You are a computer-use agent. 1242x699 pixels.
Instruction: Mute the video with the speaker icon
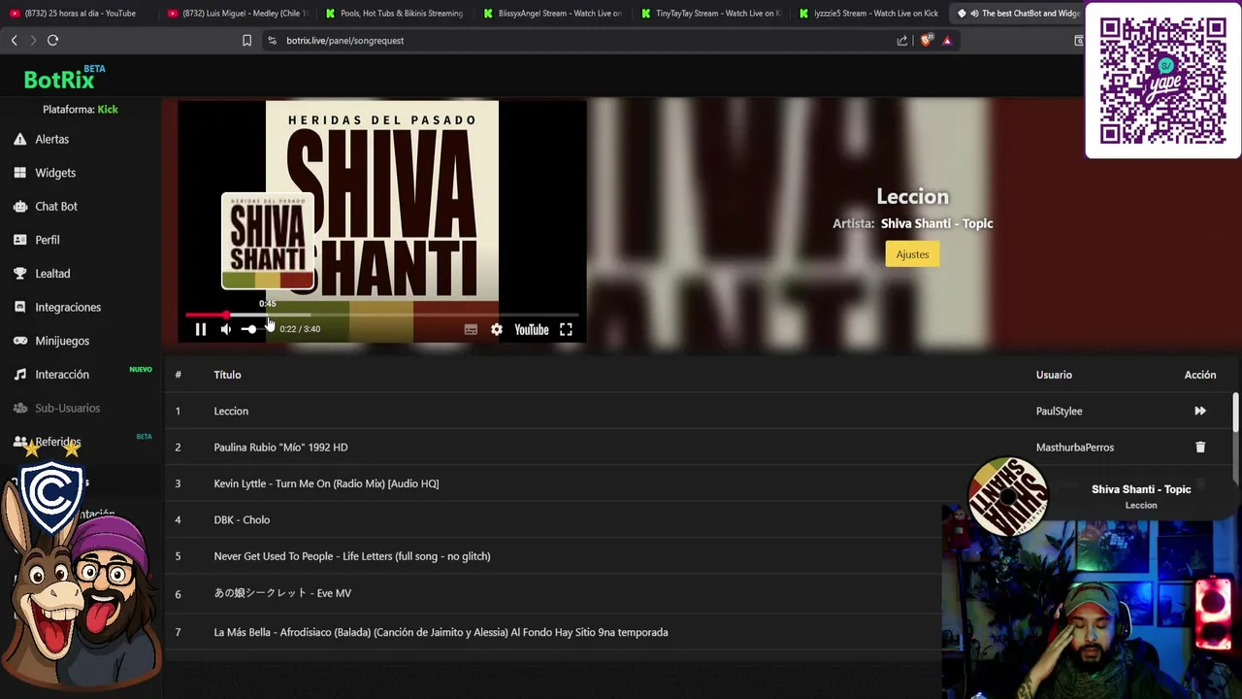[x=225, y=329]
